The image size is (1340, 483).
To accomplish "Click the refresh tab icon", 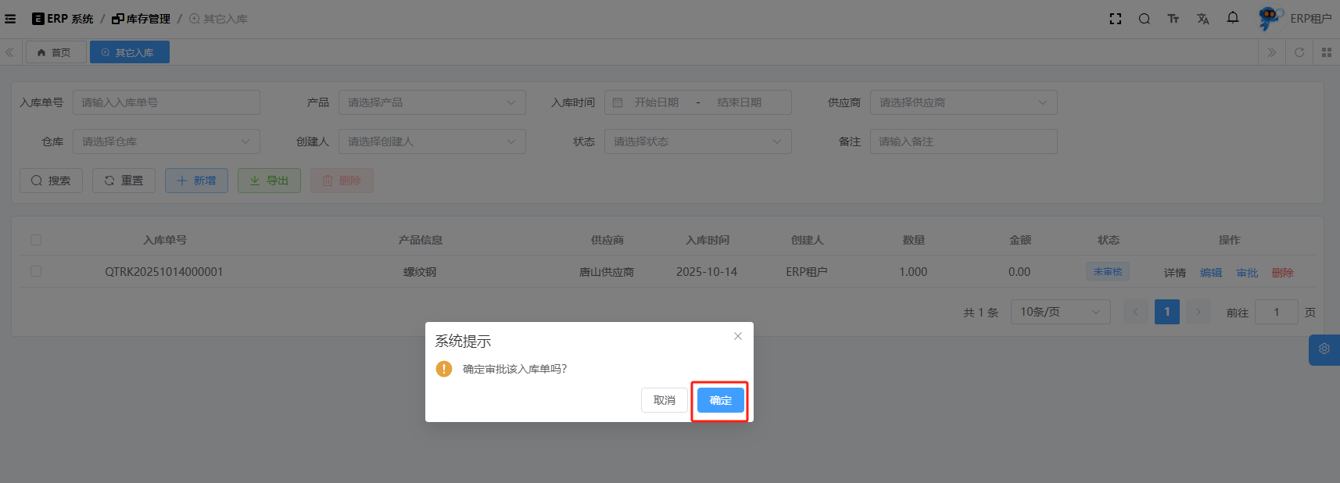I will (1299, 52).
